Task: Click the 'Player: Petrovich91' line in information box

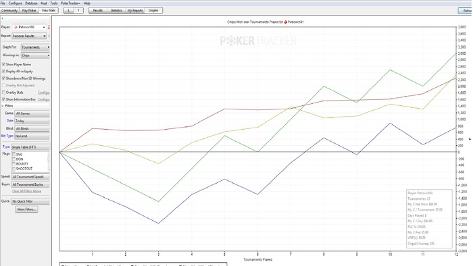Action: point(420,193)
